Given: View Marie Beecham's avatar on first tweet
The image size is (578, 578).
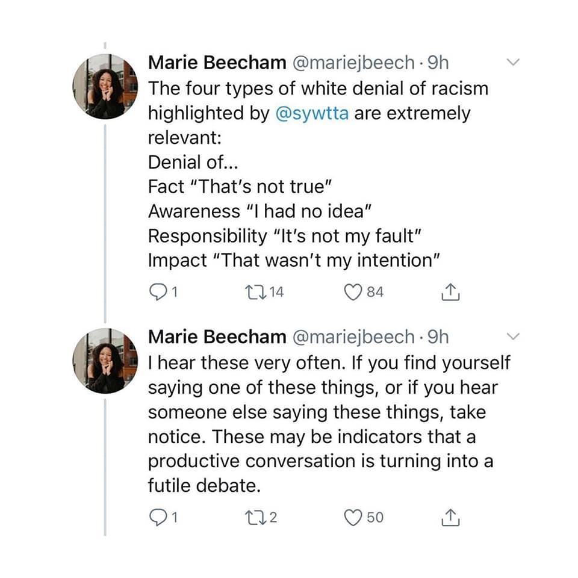Looking at the screenshot, I should tap(105, 86).
